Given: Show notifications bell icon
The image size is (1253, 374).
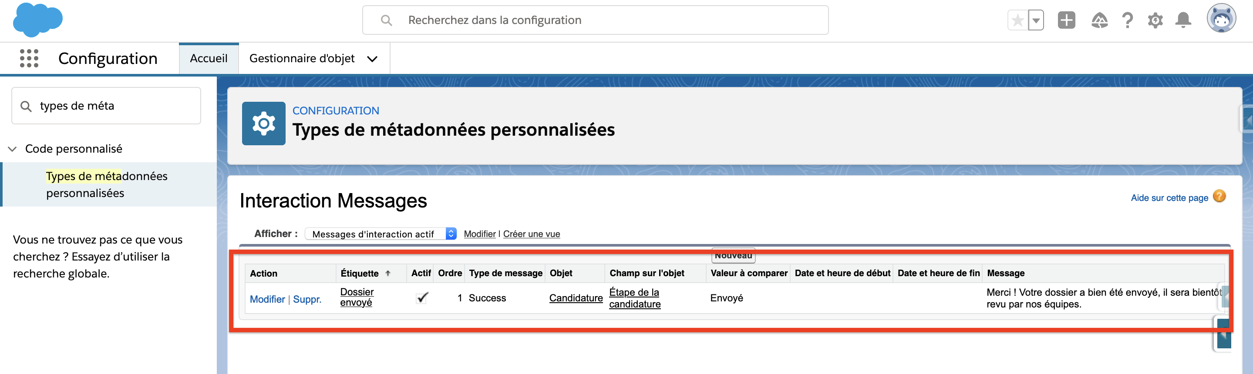Looking at the screenshot, I should [1183, 20].
